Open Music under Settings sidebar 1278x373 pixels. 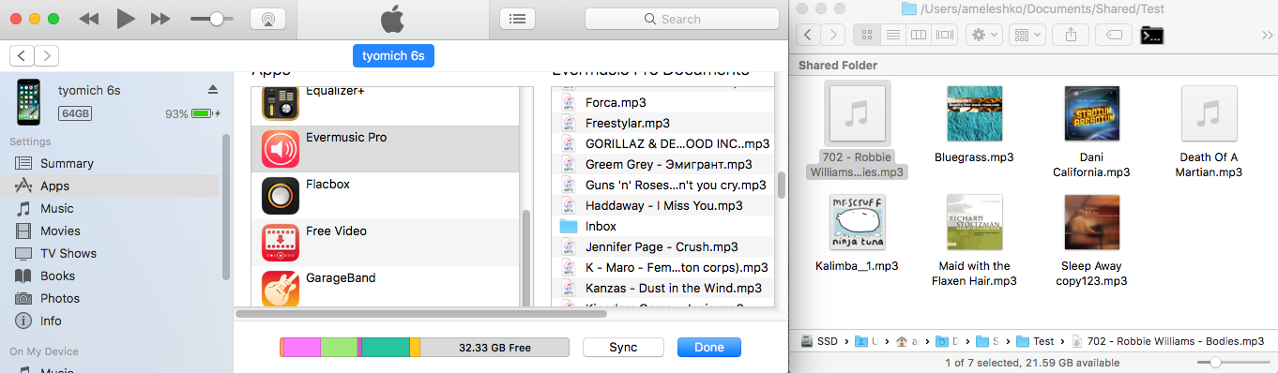56,208
